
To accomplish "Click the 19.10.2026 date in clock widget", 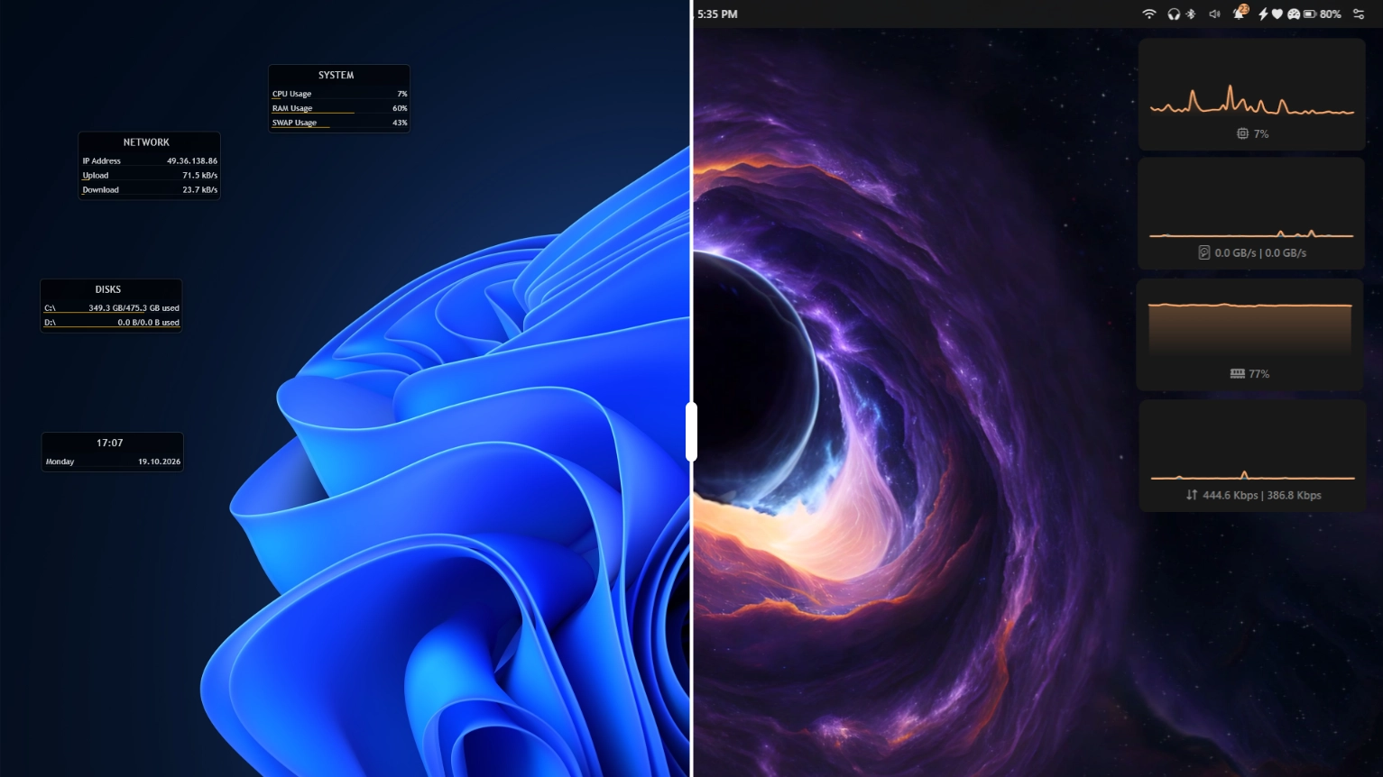I will (x=159, y=462).
